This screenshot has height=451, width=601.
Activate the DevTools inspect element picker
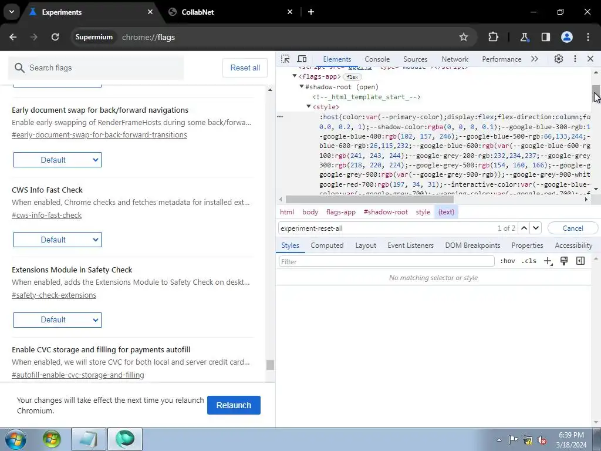point(285,59)
